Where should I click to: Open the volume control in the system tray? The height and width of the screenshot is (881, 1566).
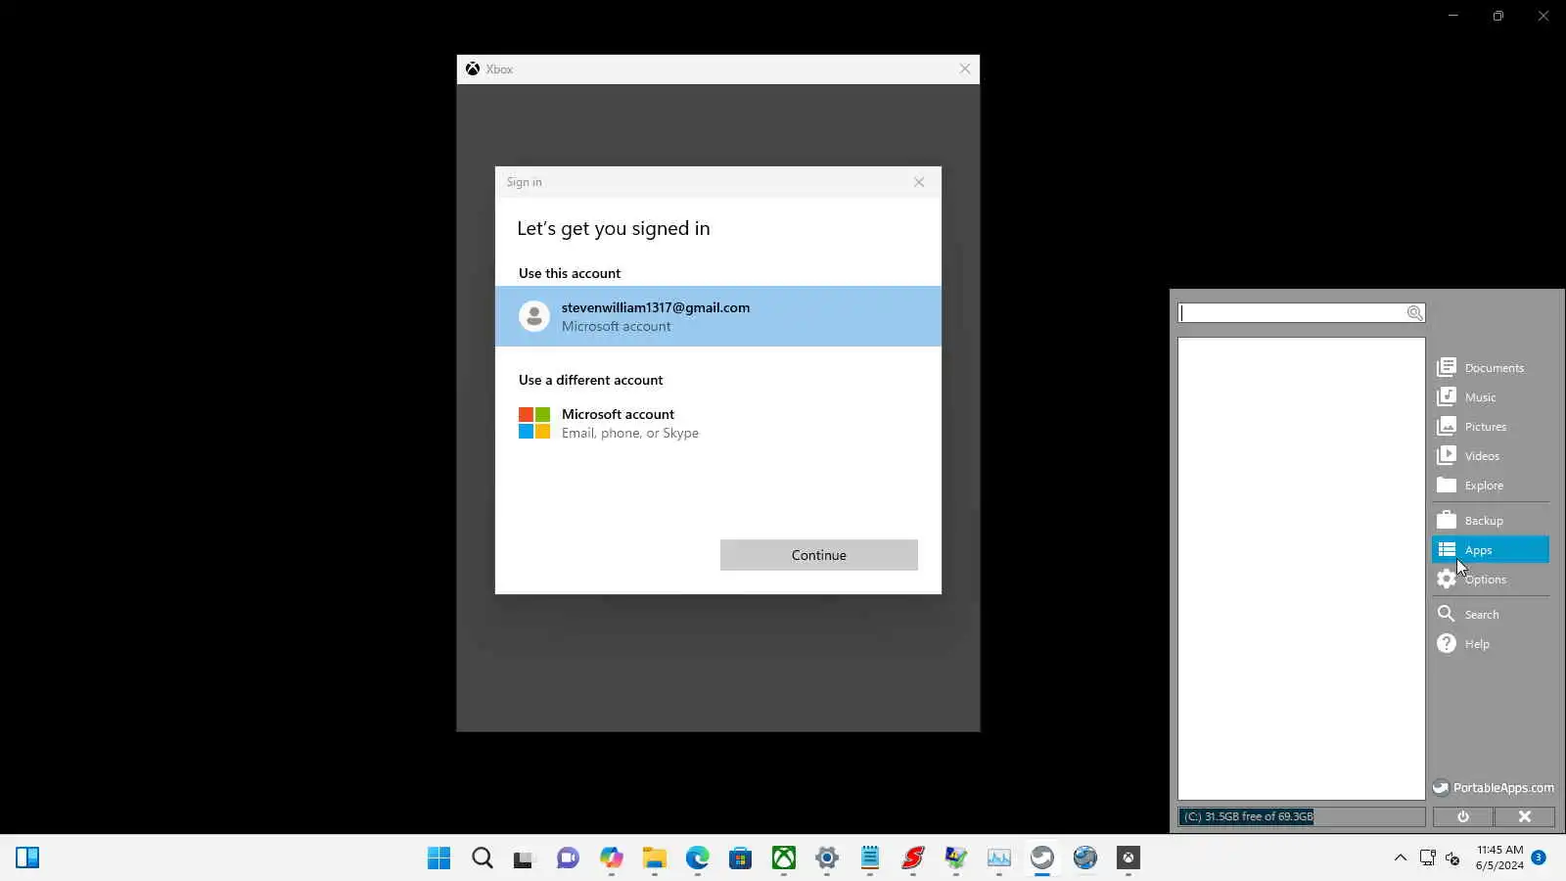tap(1452, 858)
